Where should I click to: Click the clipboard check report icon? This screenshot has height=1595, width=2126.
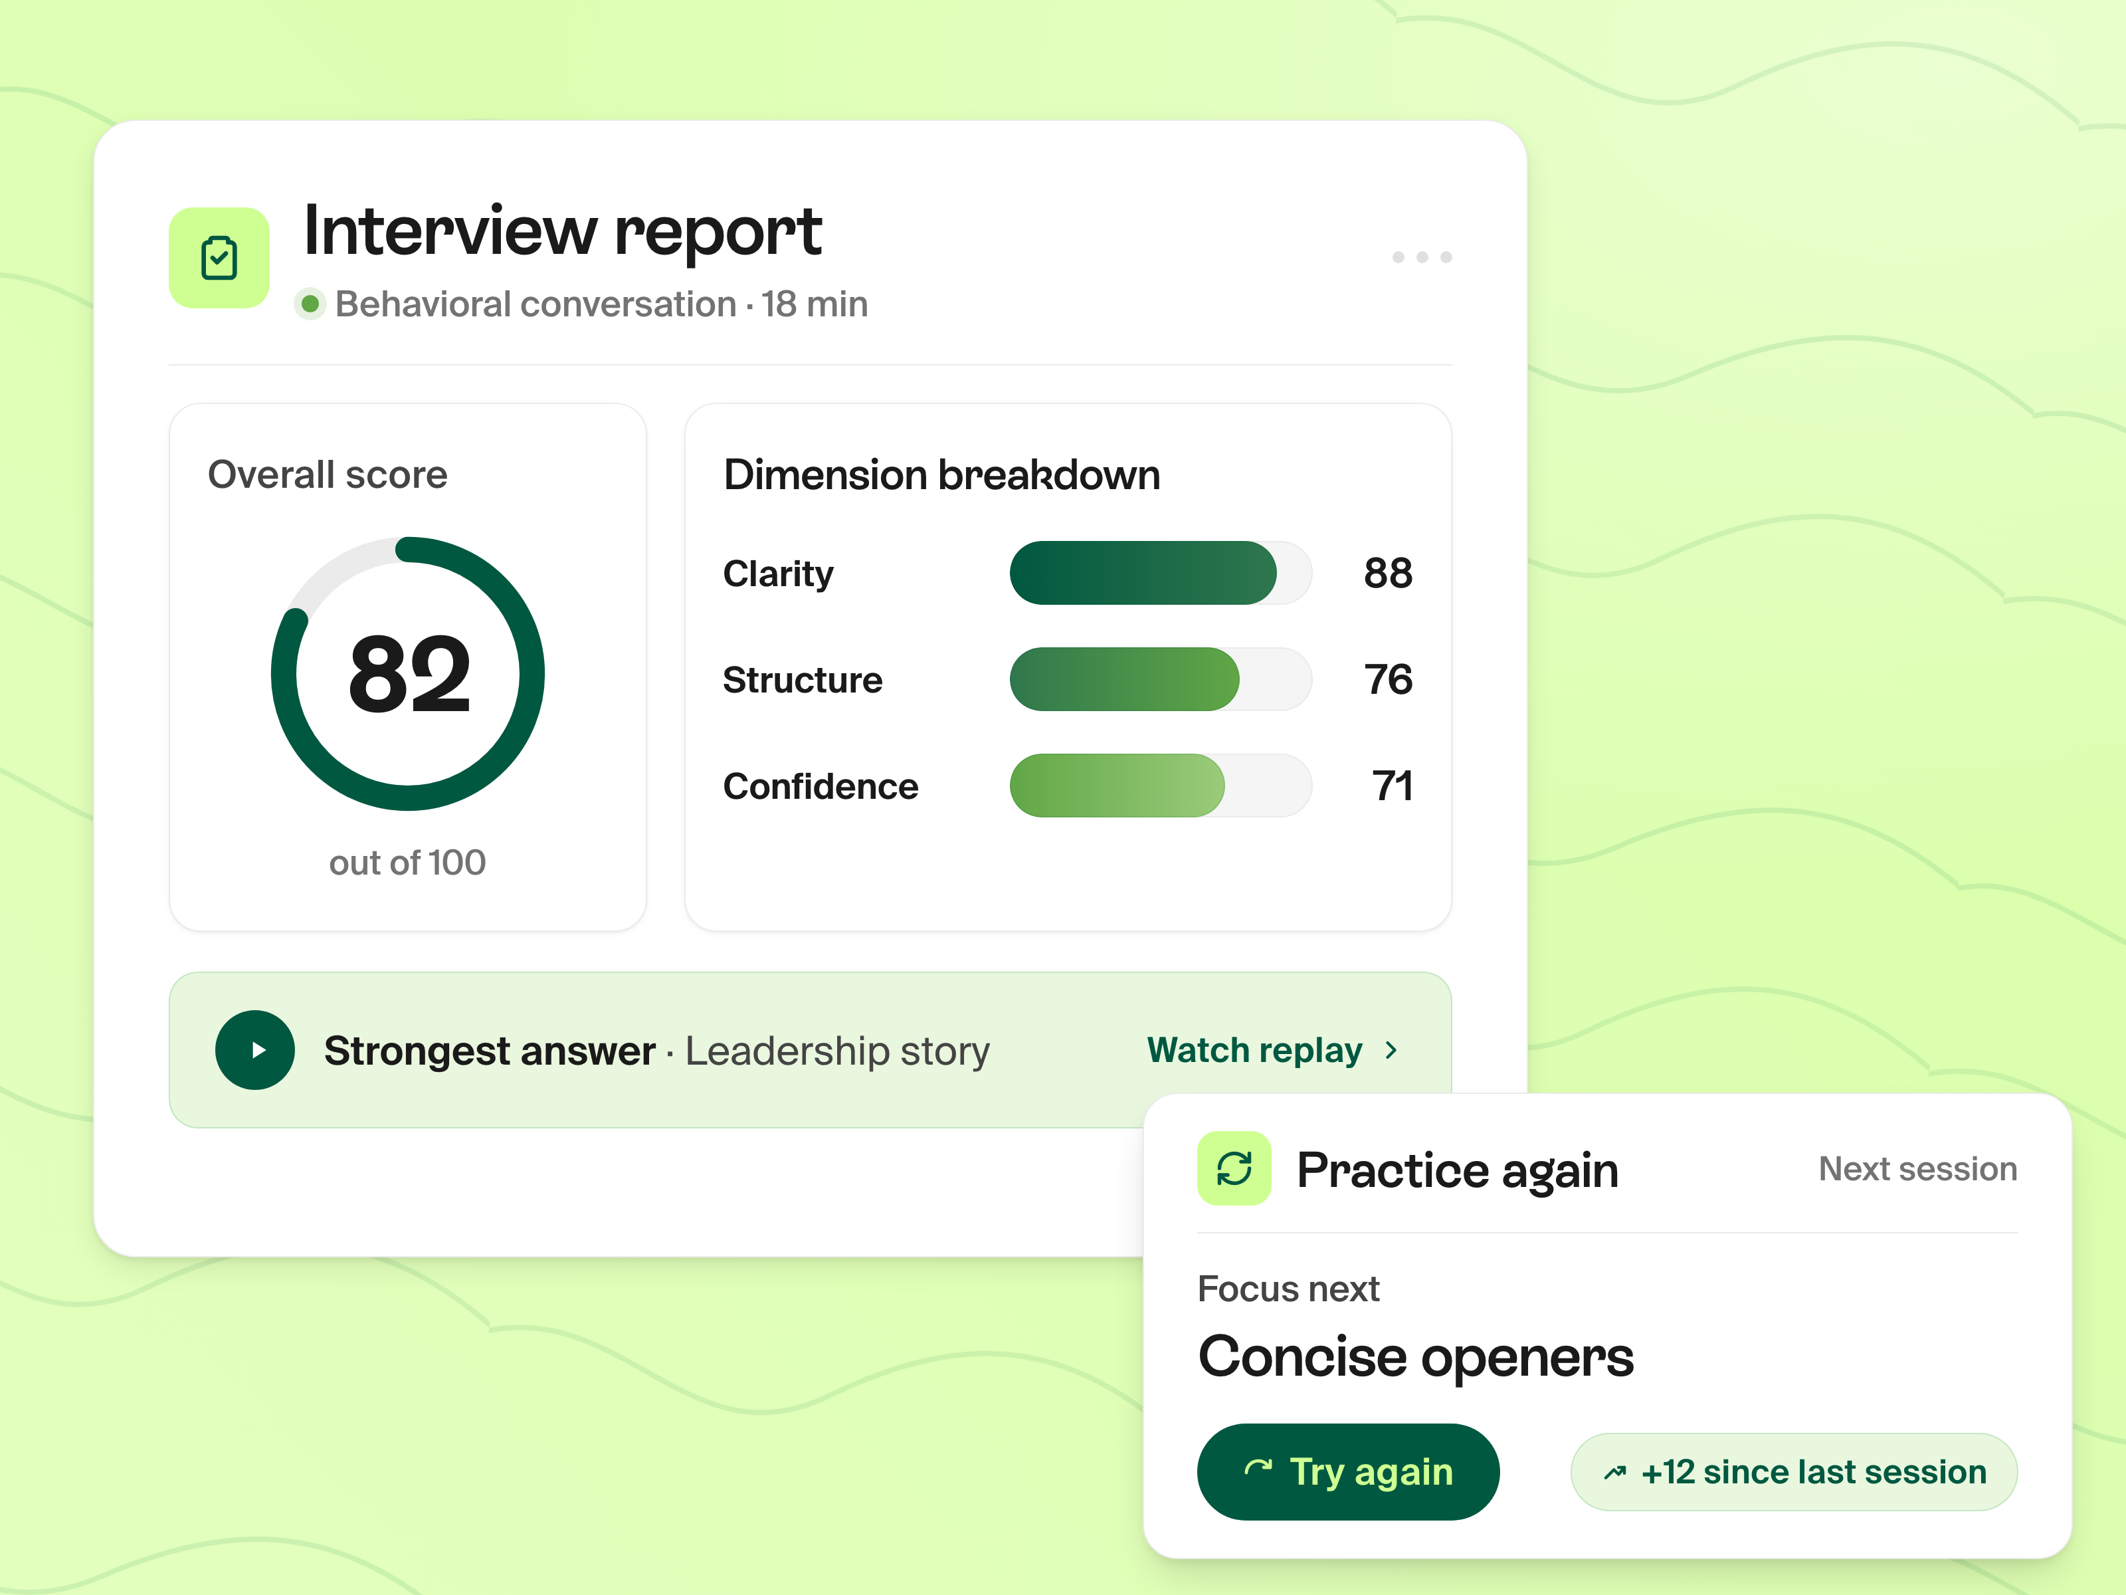219,258
